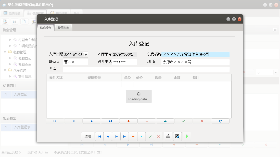Click inside the 备注 input field
Screen dimensions: 280x157
[145, 69]
